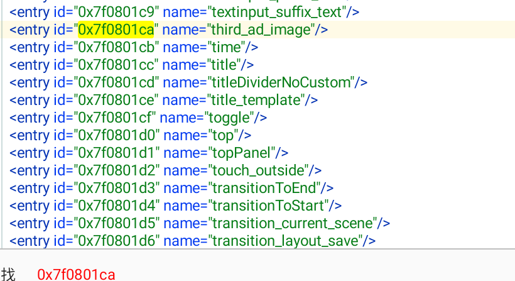Click the id value 0x7f0801cb

[116, 47]
